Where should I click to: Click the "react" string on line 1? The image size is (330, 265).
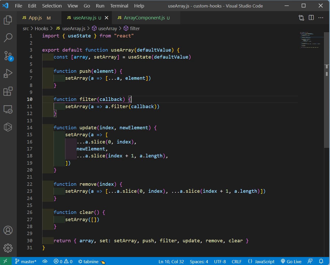[x=124, y=36]
